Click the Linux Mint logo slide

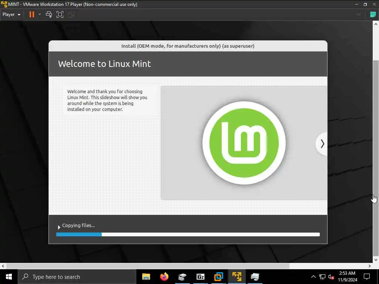pyautogui.click(x=244, y=143)
